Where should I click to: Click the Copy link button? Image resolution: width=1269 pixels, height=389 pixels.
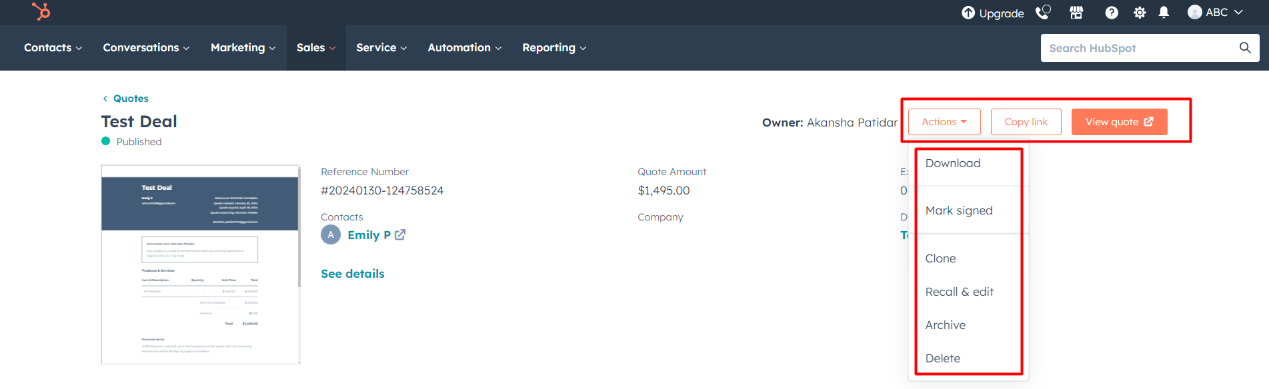click(x=1026, y=122)
